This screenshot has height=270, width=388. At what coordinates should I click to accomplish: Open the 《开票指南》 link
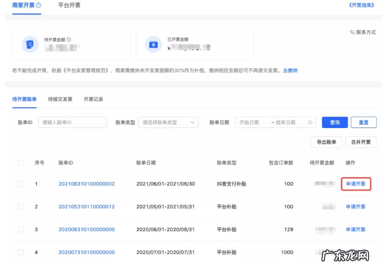pos(361,5)
